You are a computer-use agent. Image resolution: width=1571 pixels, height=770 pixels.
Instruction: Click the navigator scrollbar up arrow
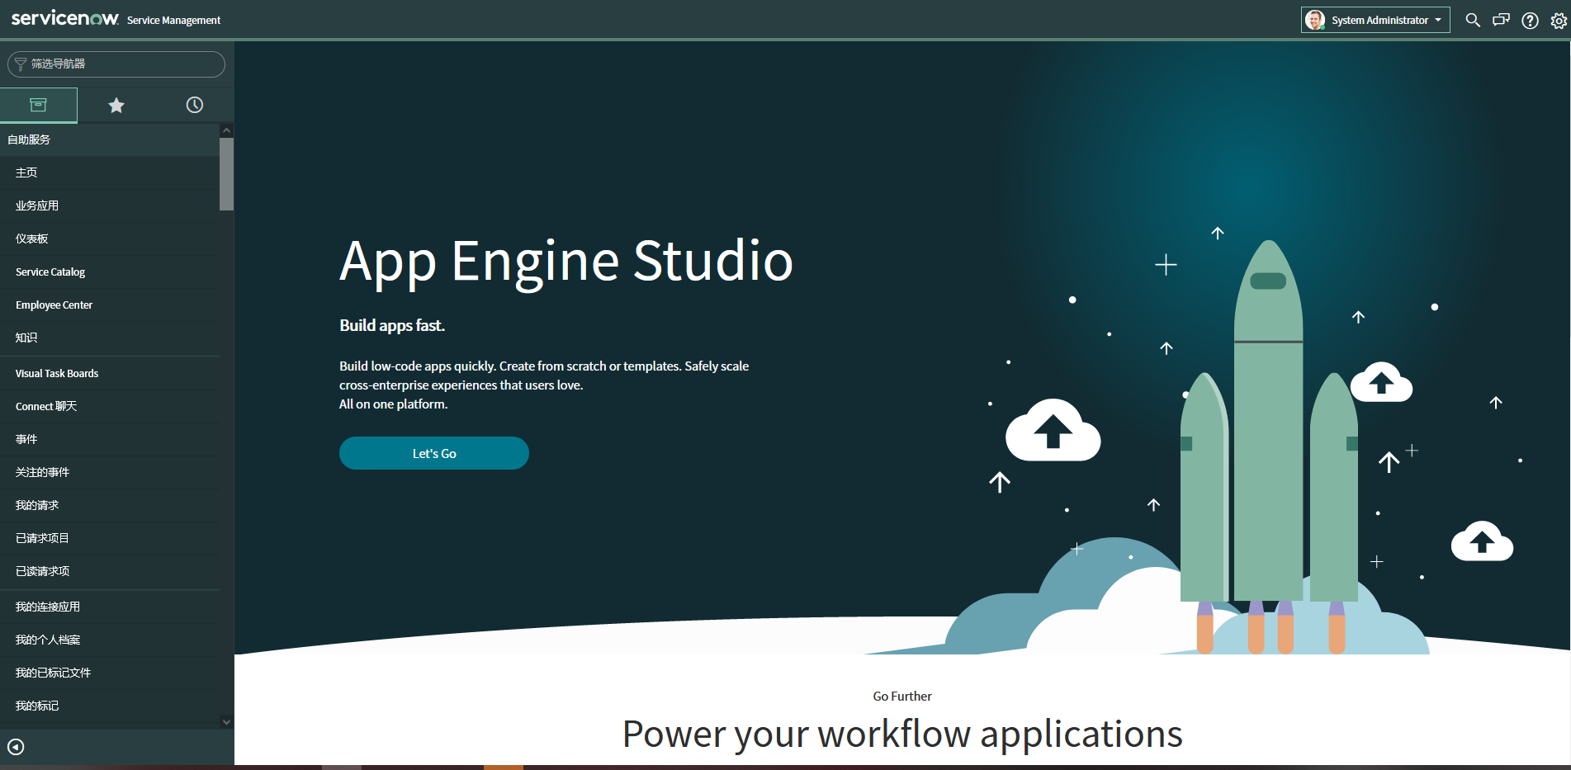click(226, 130)
